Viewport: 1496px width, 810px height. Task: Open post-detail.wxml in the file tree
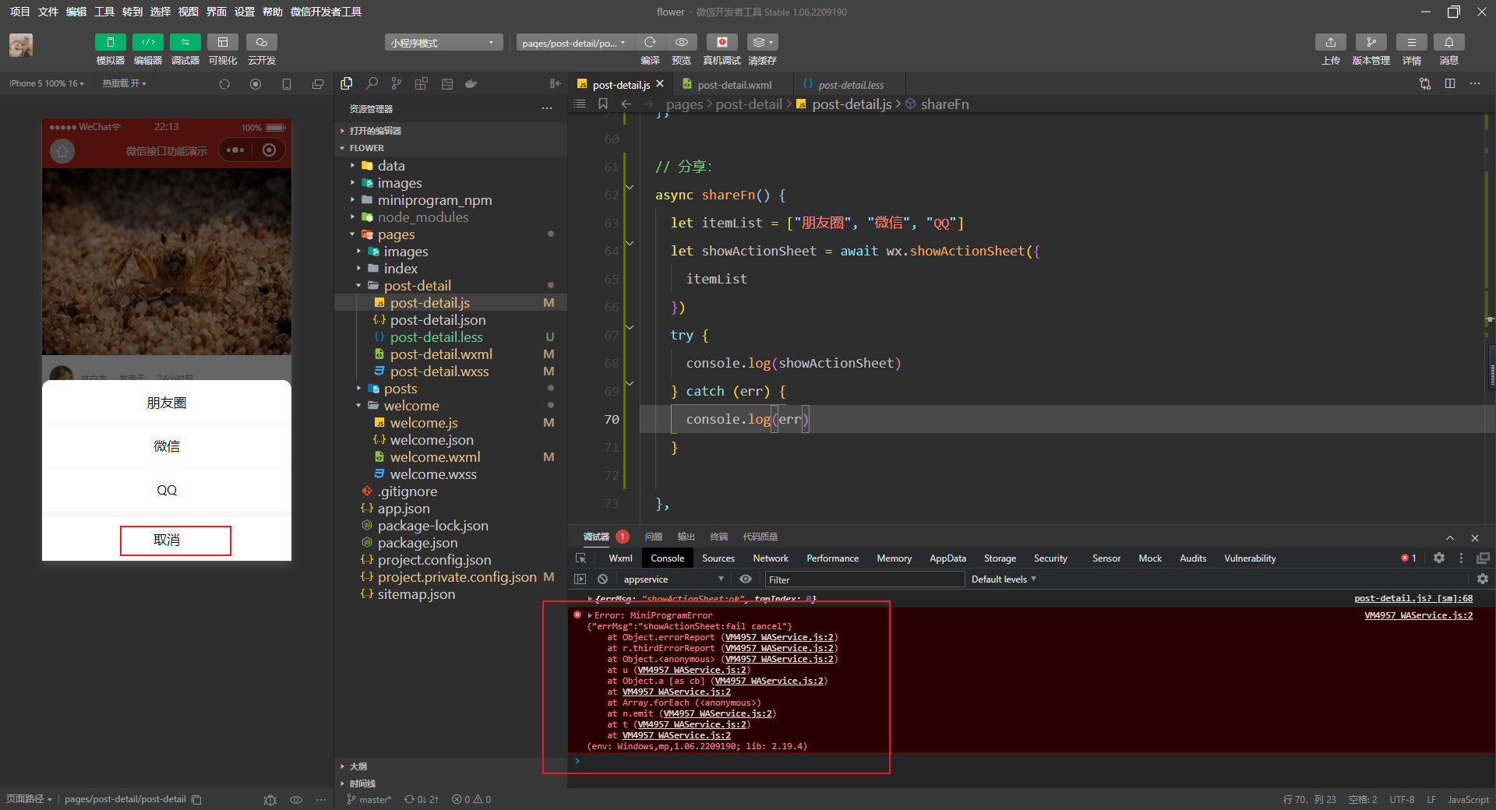click(450, 354)
